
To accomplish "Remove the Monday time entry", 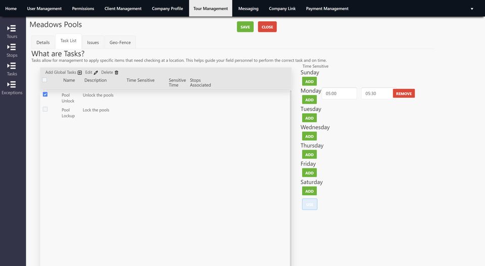I will pos(404,94).
